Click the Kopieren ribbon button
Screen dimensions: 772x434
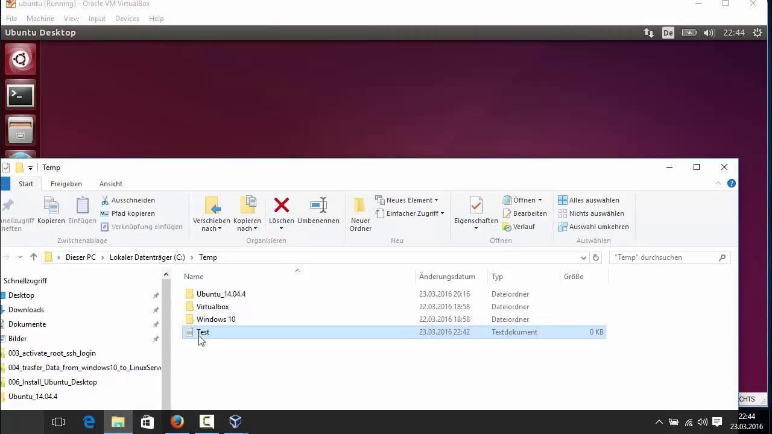pyautogui.click(x=51, y=210)
